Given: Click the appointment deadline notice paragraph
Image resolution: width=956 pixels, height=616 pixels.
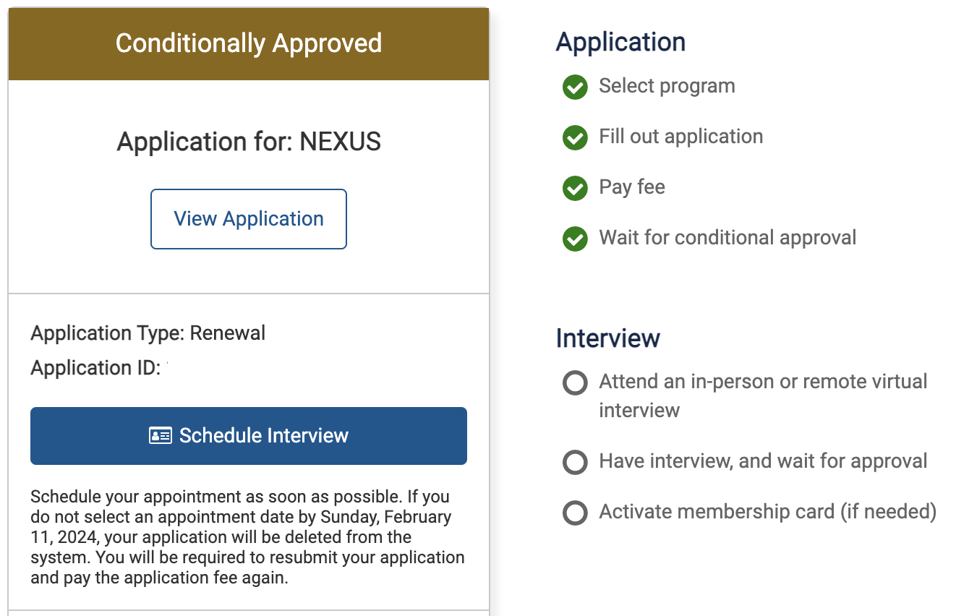Looking at the screenshot, I should point(247,537).
